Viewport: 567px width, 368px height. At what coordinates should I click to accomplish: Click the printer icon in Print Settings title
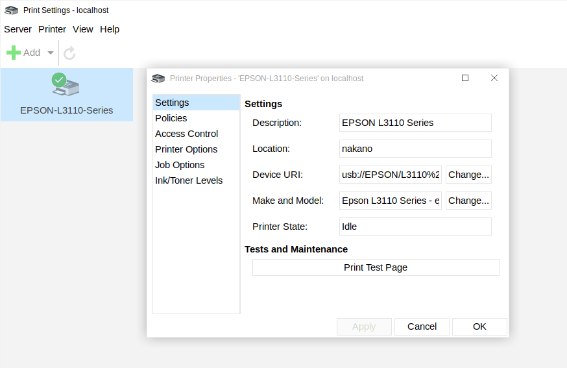[x=11, y=10]
